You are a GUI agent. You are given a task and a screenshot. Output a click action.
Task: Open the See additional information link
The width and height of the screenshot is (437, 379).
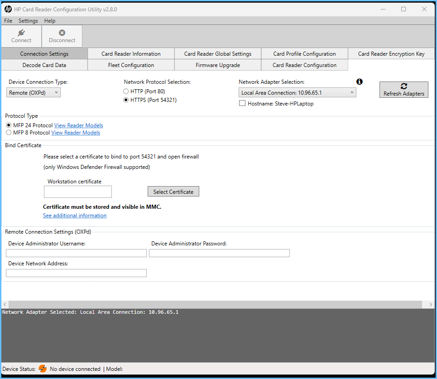[75, 216]
